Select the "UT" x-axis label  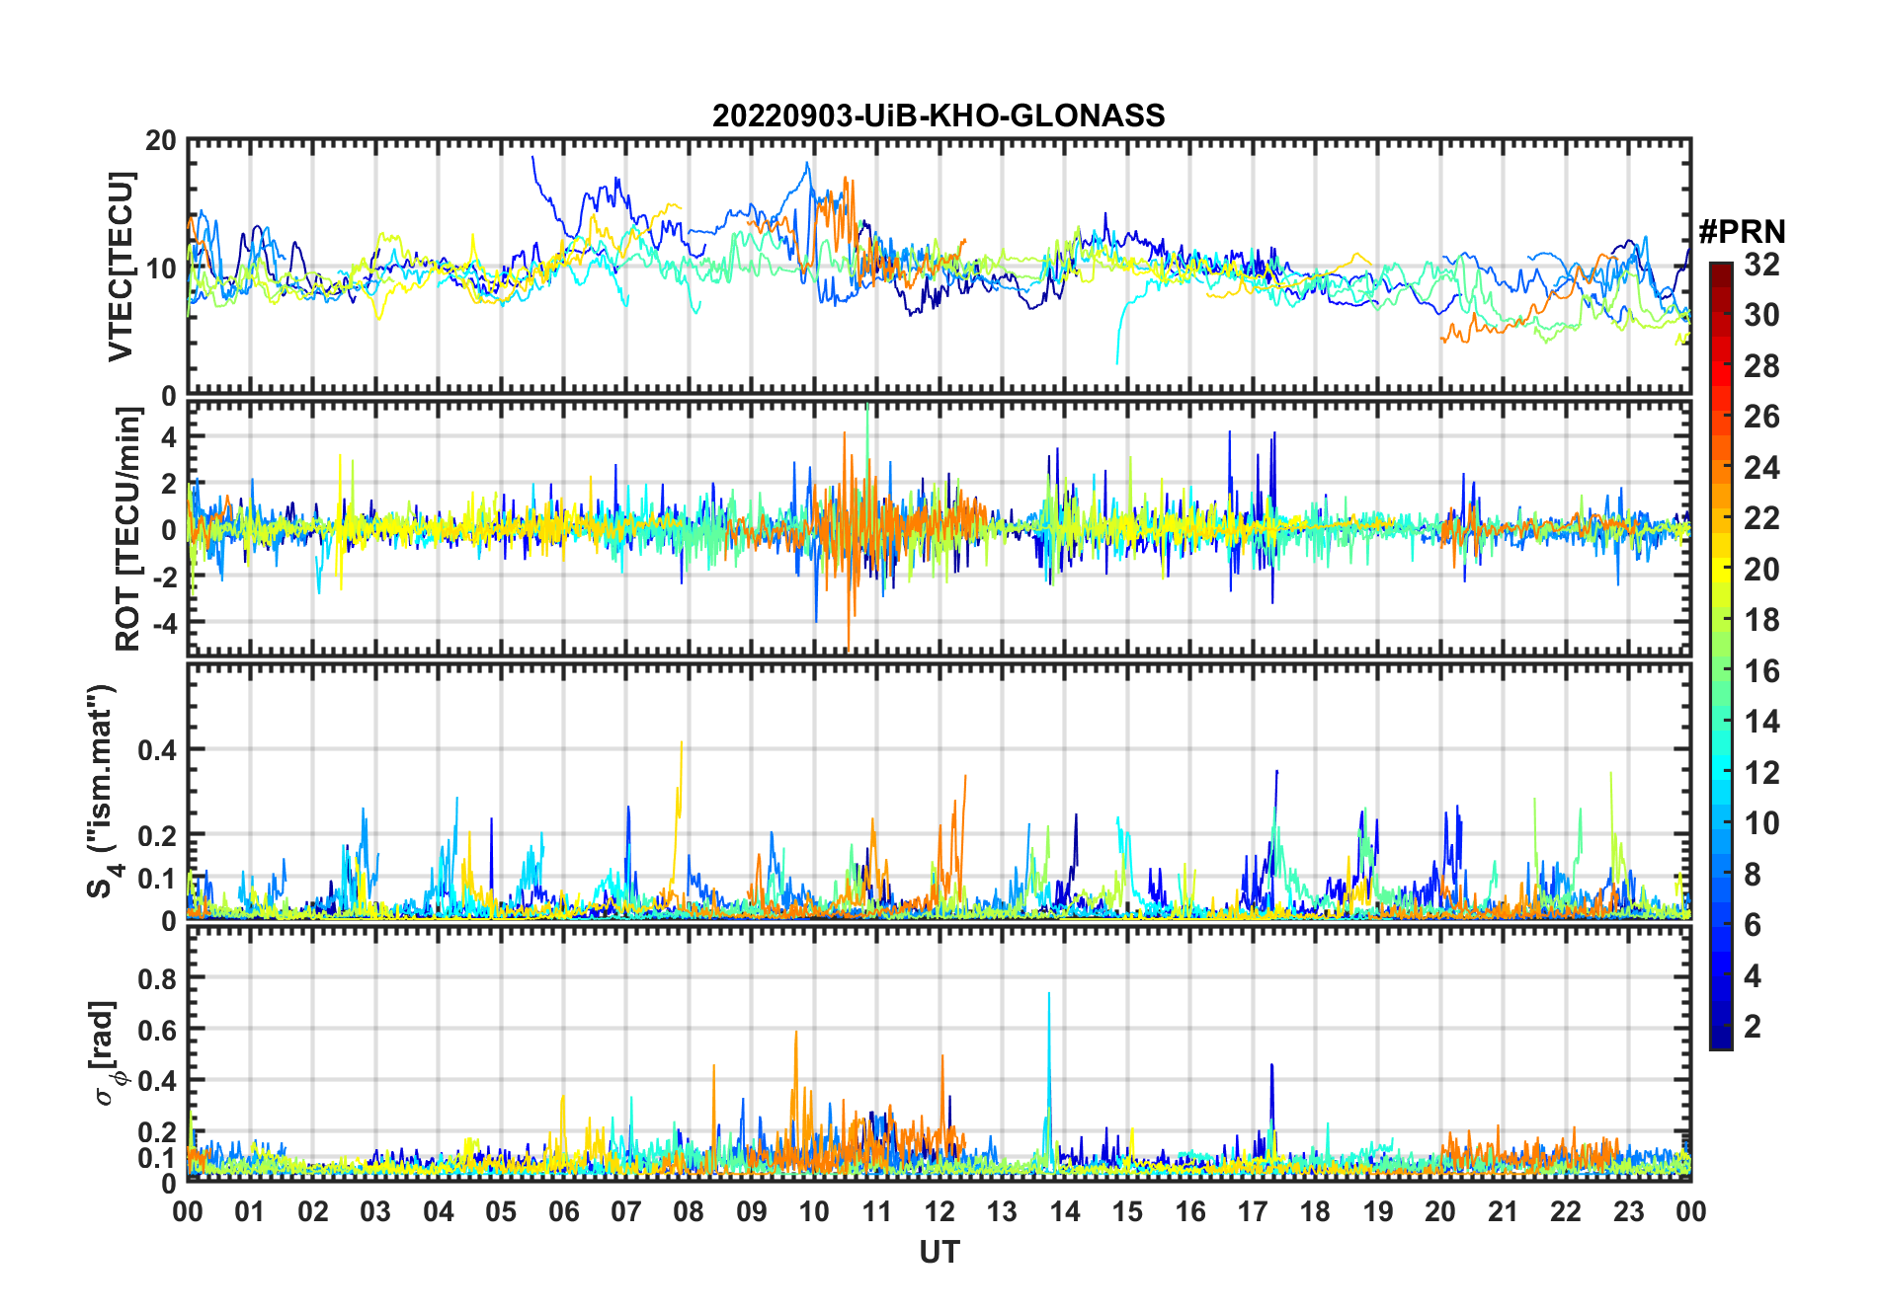pyautogui.click(x=939, y=1253)
